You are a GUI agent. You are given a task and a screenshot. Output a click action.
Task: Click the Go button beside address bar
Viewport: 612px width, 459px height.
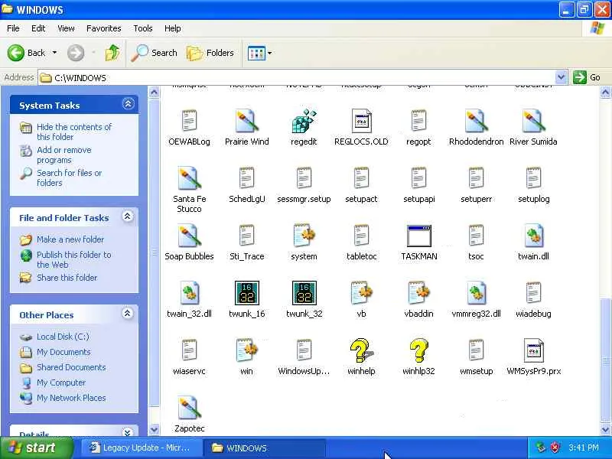click(x=588, y=77)
